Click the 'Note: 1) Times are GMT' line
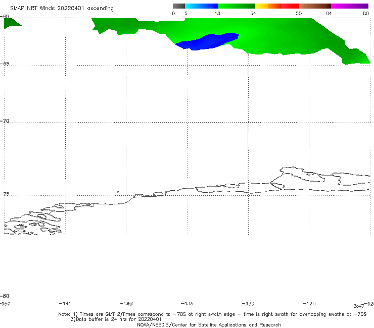This screenshot has width=374, height=328. coord(212,314)
